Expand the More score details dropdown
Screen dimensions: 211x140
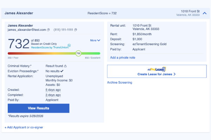point(95,40)
